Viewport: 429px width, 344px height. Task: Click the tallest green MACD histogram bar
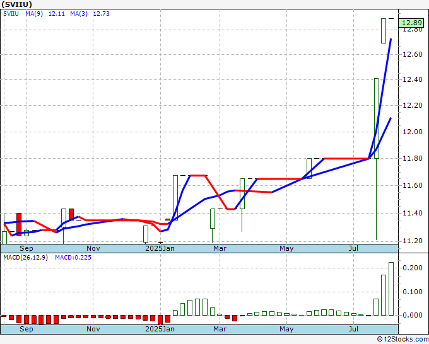[x=391, y=289]
